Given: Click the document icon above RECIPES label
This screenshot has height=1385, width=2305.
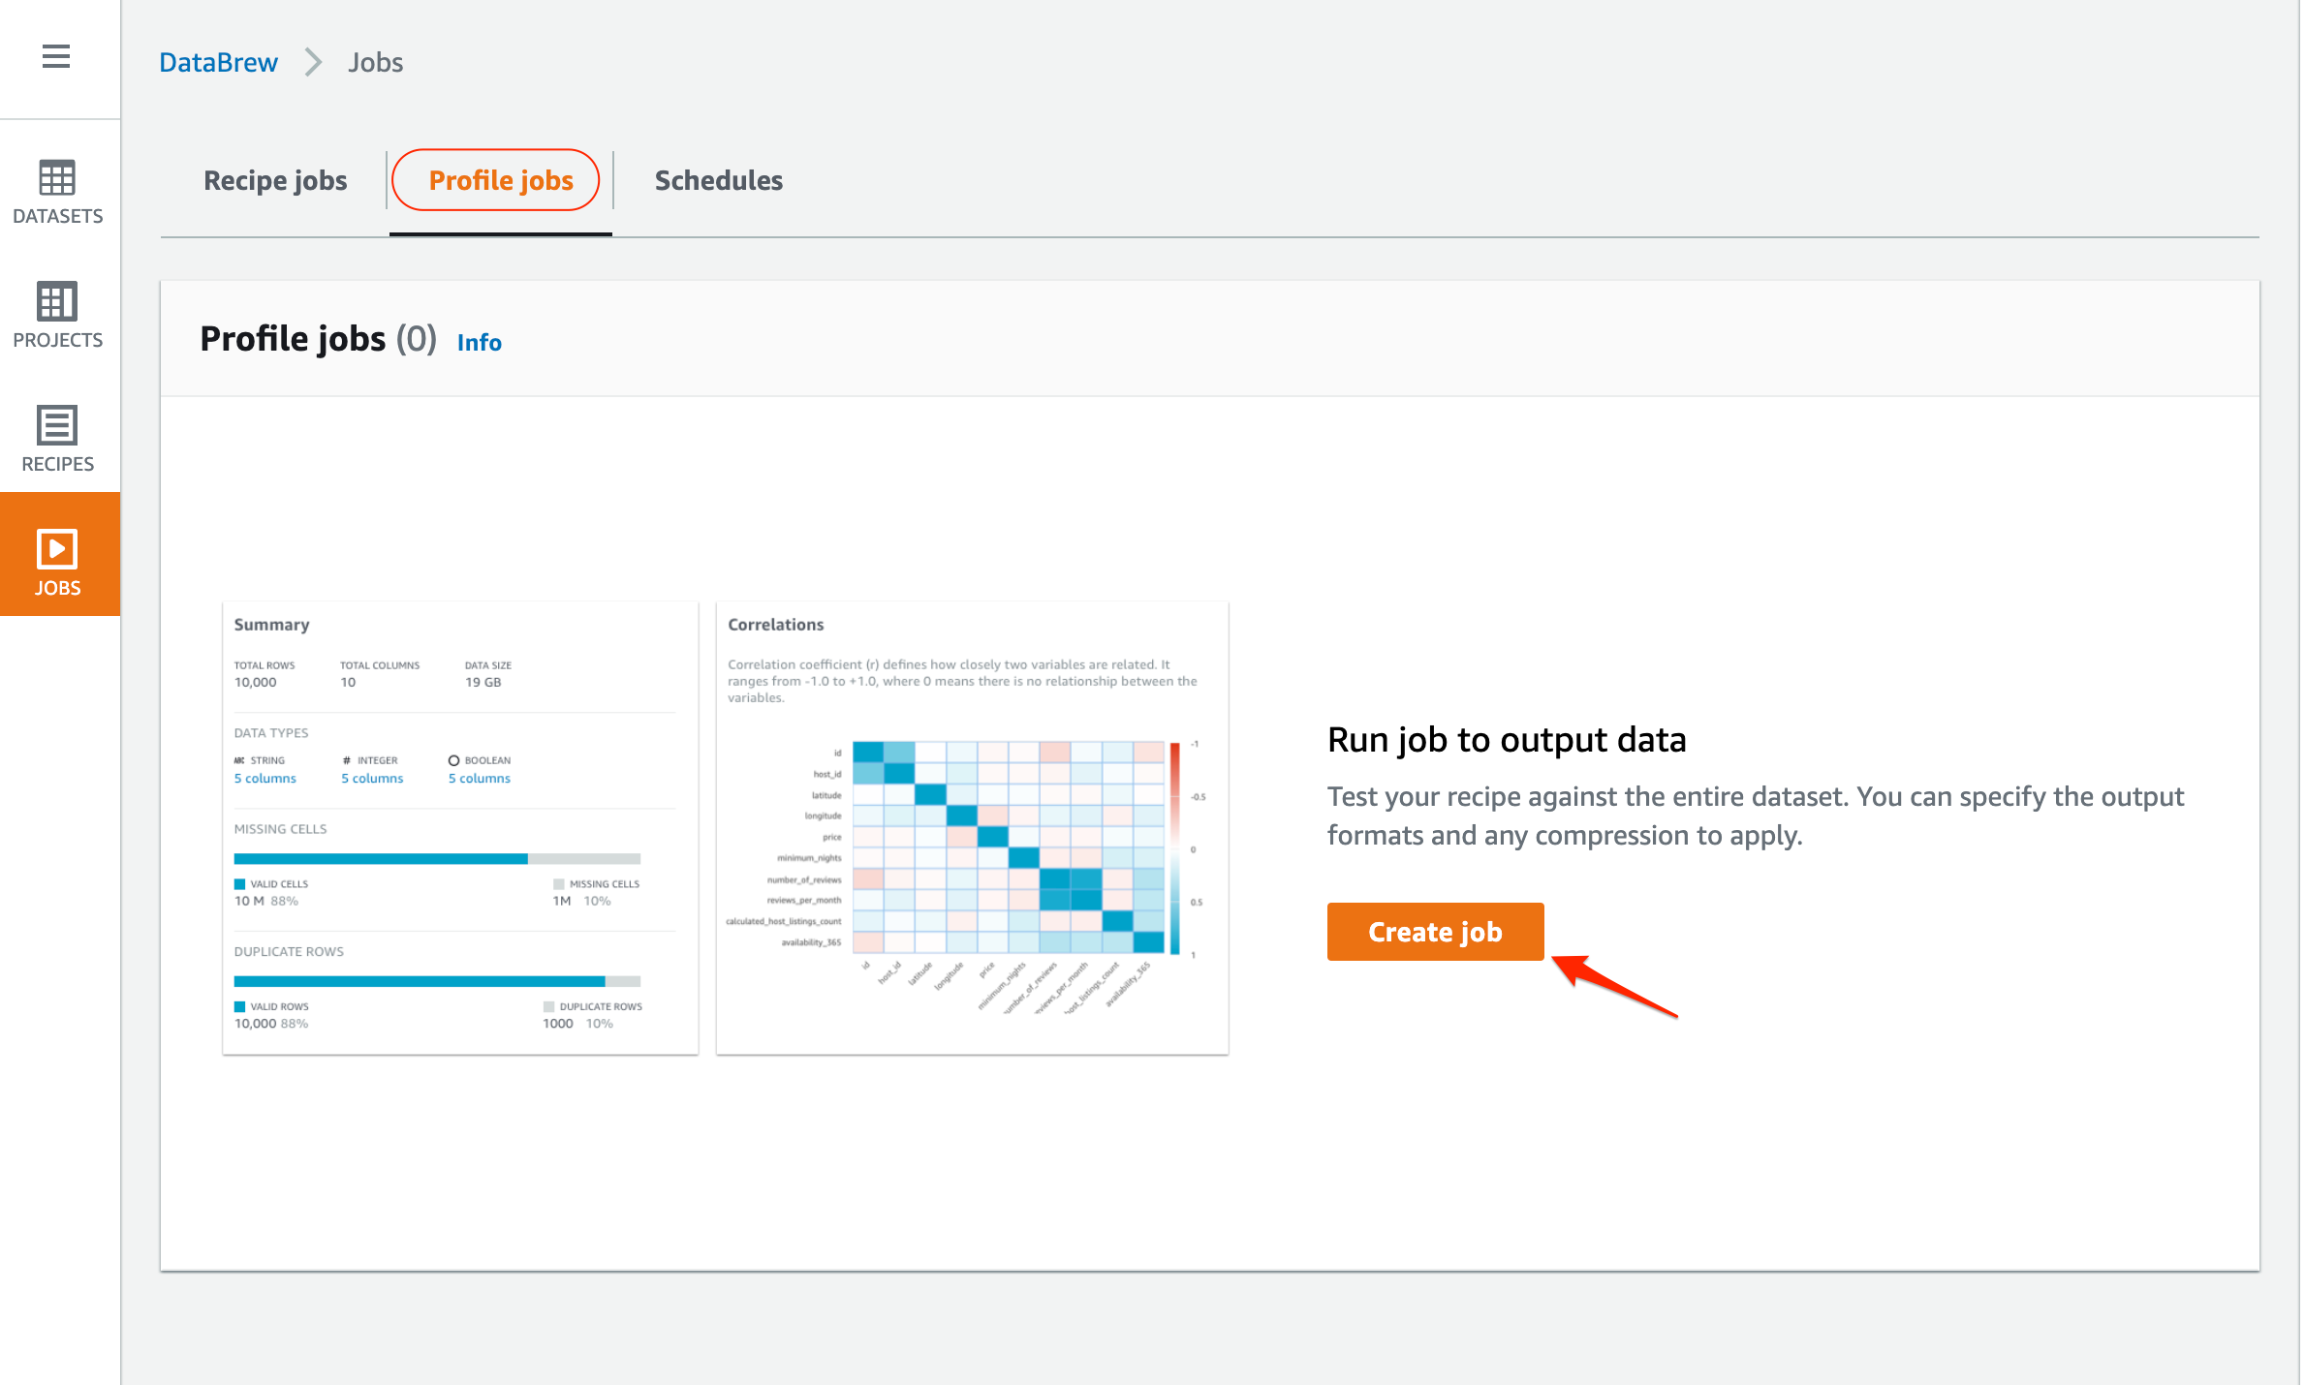Looking at the screenshot, I should pos(57,425).
